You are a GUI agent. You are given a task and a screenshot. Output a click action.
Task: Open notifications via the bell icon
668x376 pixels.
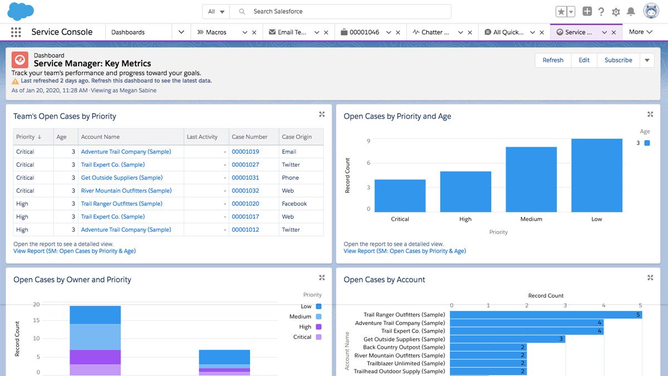pyautogui.click(x=630, y=11)
